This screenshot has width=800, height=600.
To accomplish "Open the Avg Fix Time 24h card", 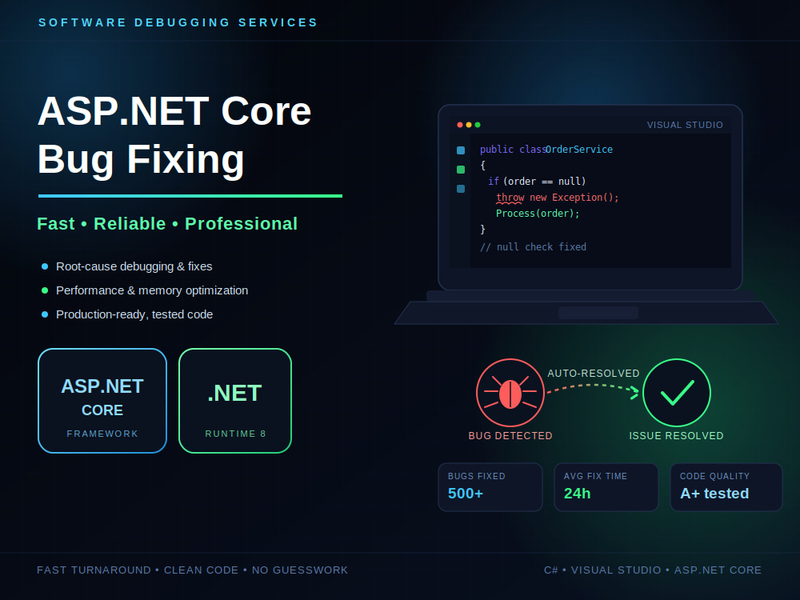I will pos(606,487).
